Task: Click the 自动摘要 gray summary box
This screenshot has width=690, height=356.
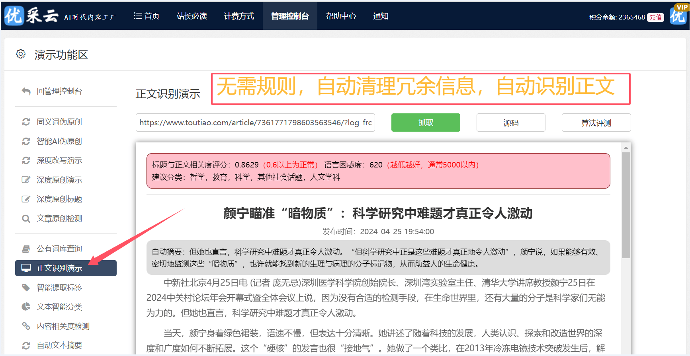Action: tap(378, 257)
